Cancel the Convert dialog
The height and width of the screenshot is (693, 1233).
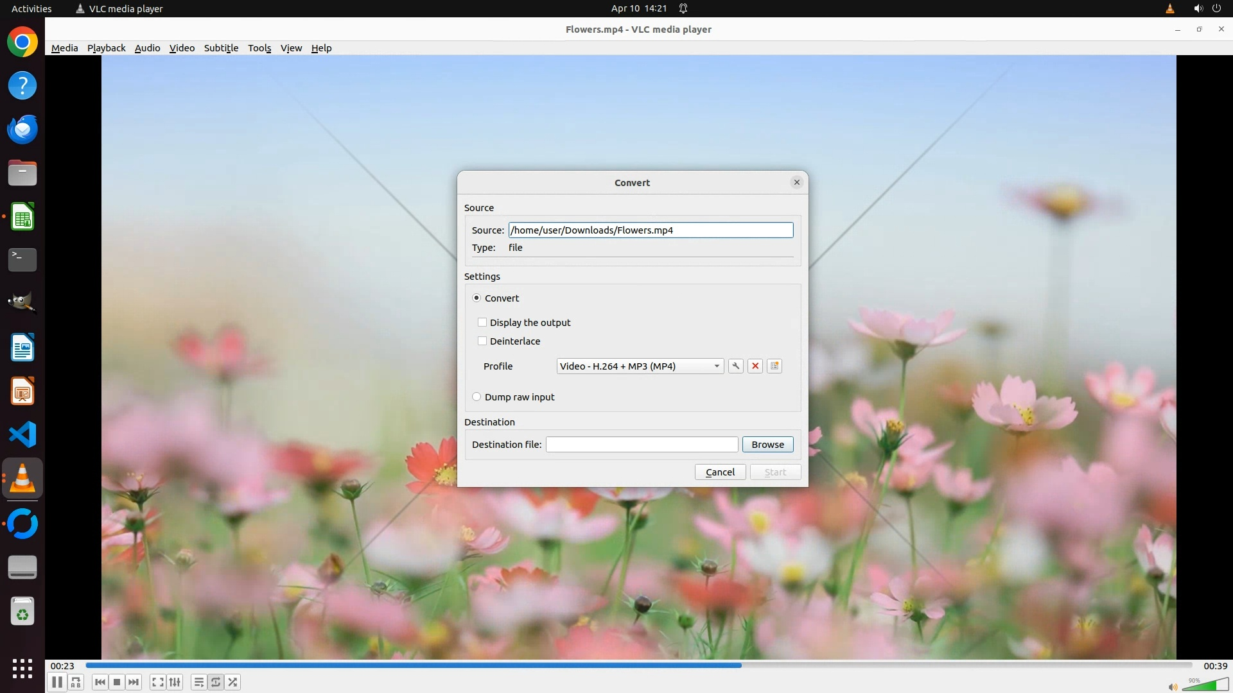(x=720, y=472)
